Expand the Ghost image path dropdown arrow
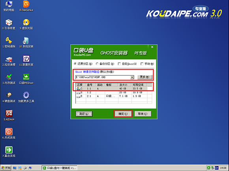229x171 pixels. [132, 77]
